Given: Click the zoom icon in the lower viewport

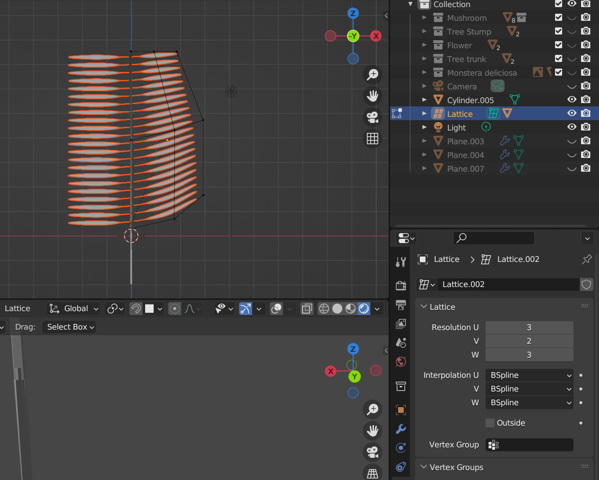Looking at the screenshot, I should click(x=373, y=409).
